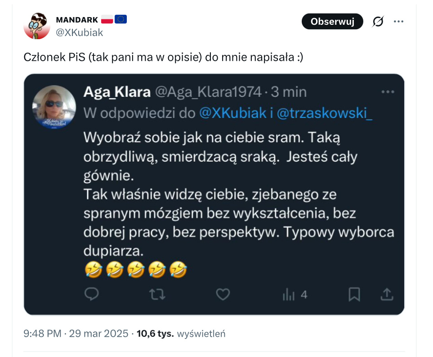The width and height of the screenshot is (433, 357).
Task: Open the quoted tweet's three-dot menu
Action: point(387,92)
